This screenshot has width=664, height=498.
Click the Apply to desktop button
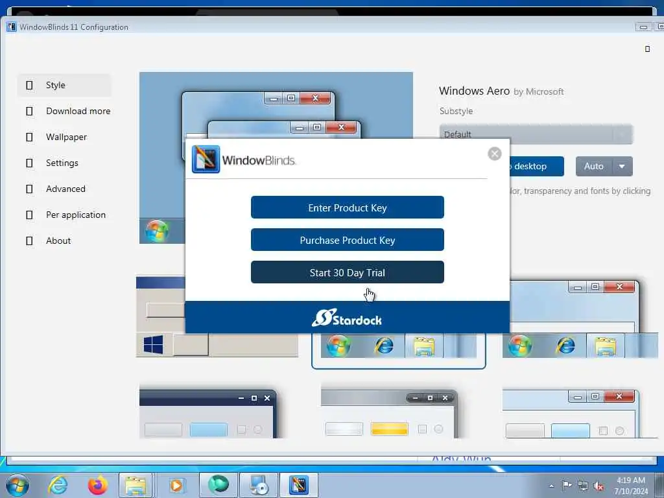click(536, 166)
